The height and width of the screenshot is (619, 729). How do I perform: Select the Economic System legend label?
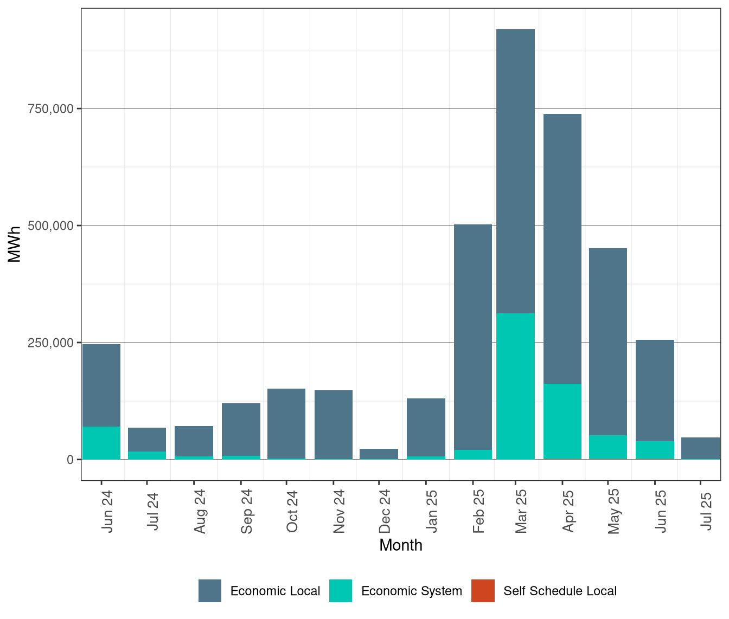(411, 591)
